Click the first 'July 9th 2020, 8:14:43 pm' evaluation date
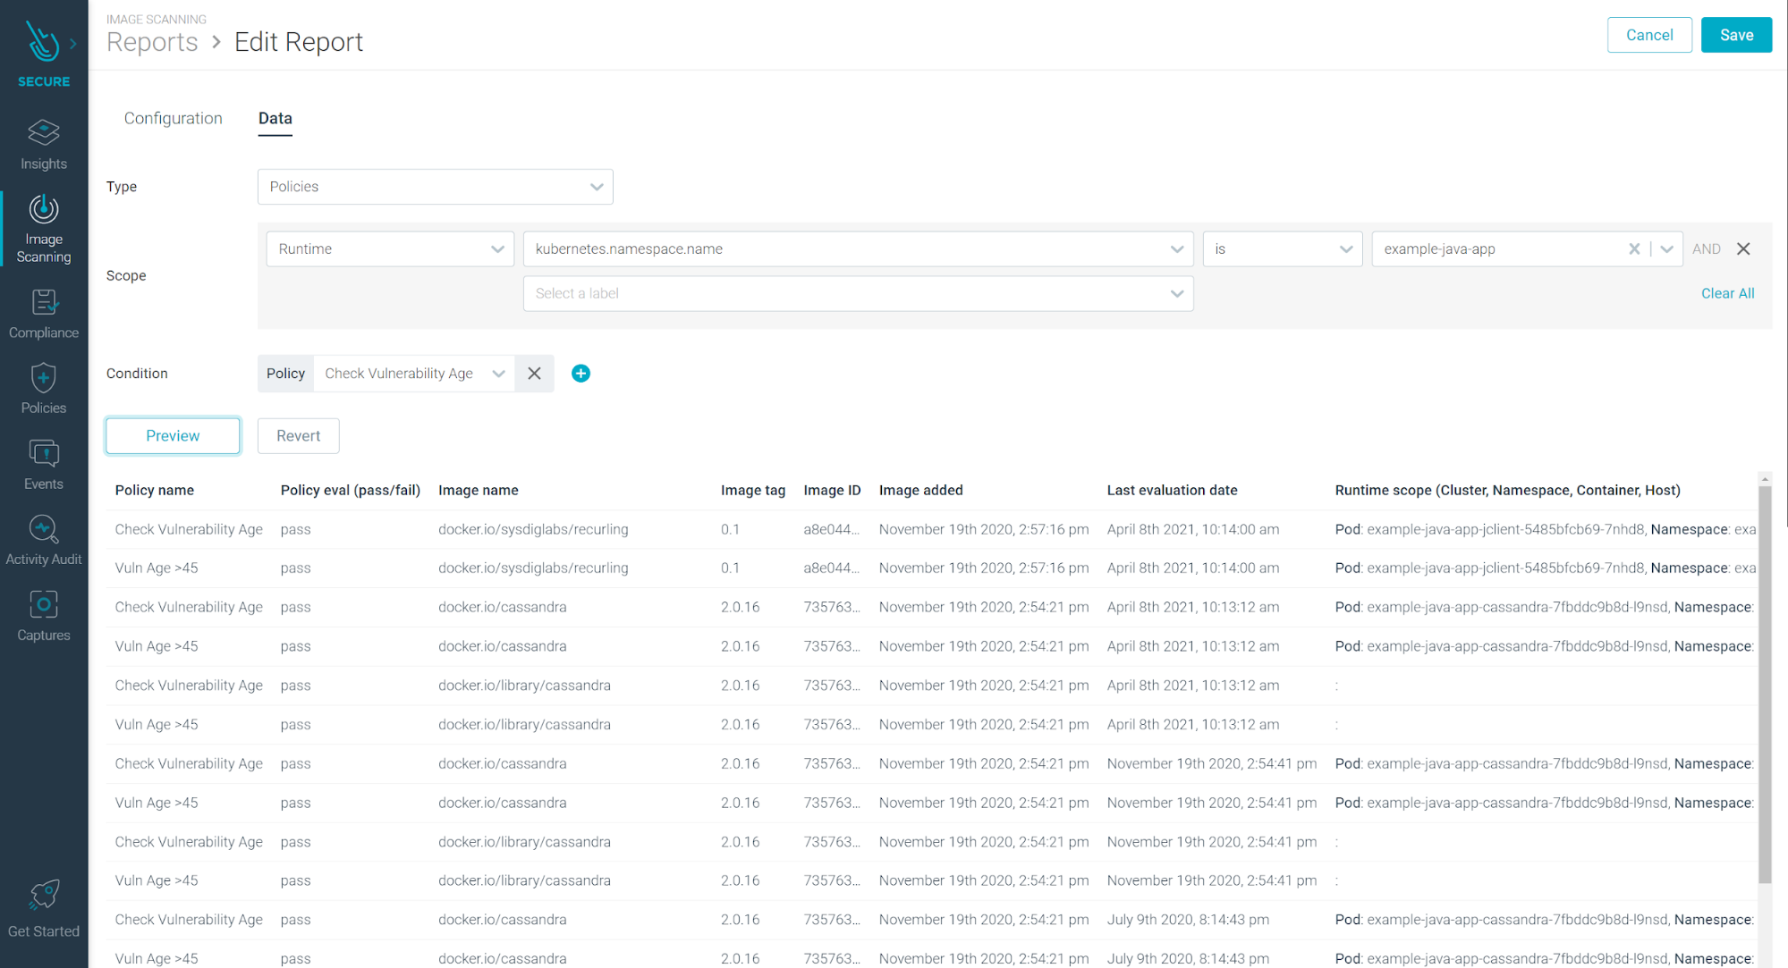1788x968 pixels. (x=1188, y=920)
